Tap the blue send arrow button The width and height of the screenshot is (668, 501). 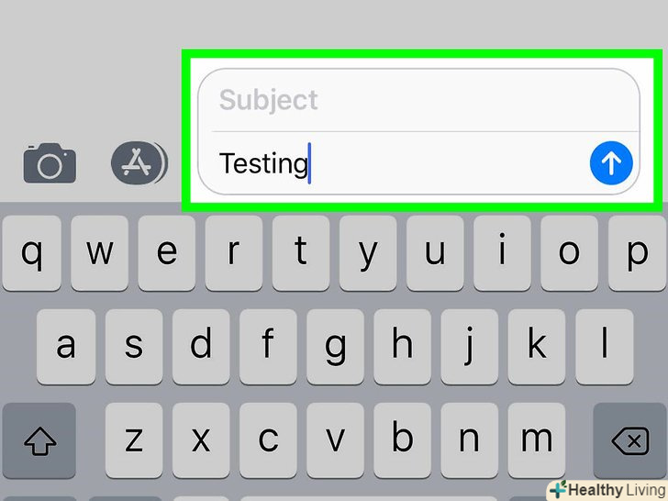610,164
